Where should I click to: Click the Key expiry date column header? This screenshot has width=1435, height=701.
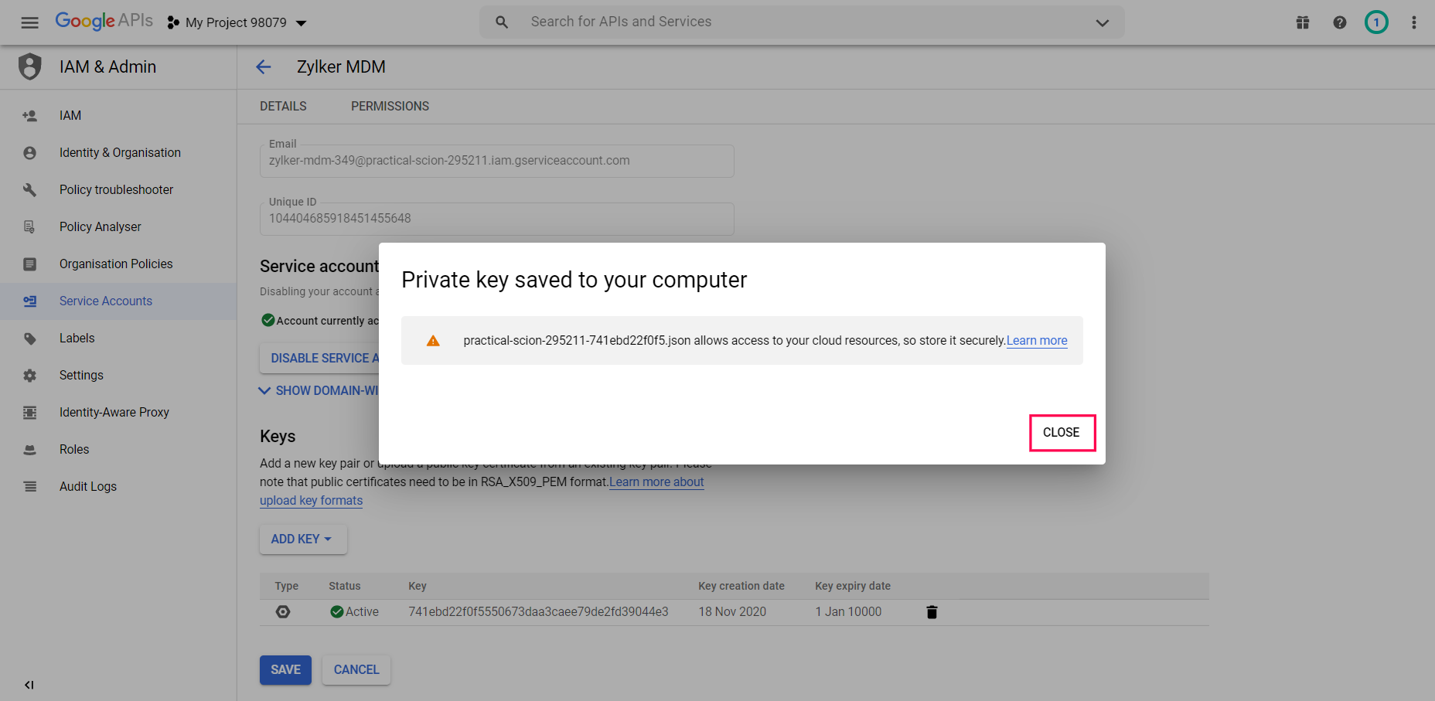click(853, 587)
